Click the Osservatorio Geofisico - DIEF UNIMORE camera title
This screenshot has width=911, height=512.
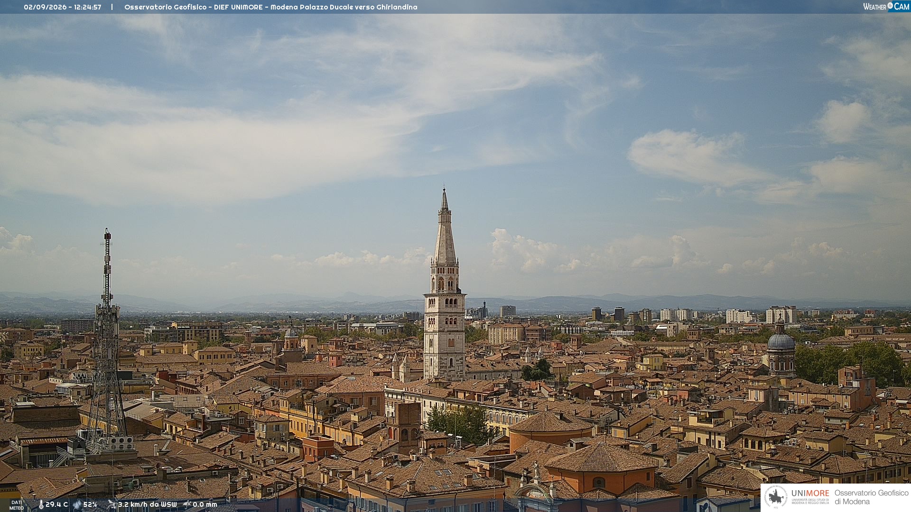point(271,7)
